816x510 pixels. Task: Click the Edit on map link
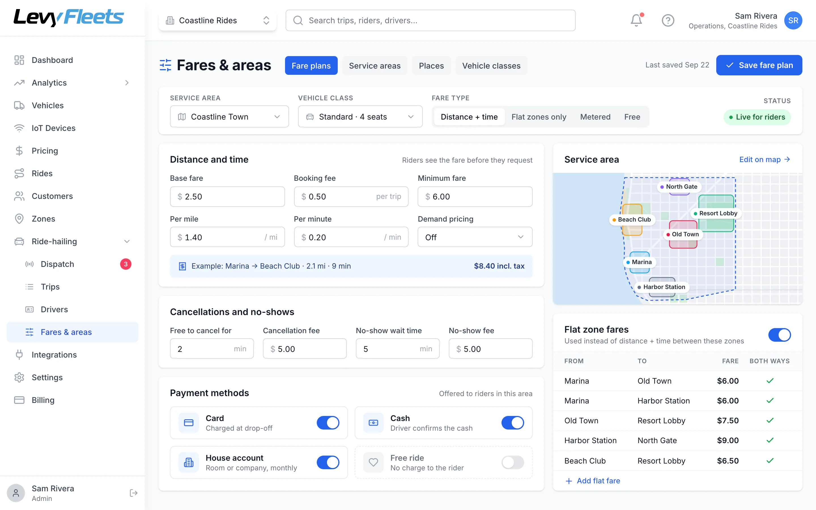(764, 159)
